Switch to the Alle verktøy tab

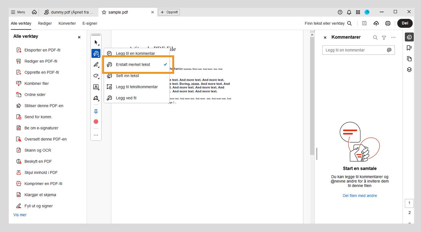pos(21,23)
